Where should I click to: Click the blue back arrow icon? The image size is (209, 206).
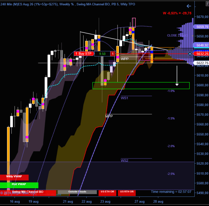pyautogui.click(x=189, y=6)
